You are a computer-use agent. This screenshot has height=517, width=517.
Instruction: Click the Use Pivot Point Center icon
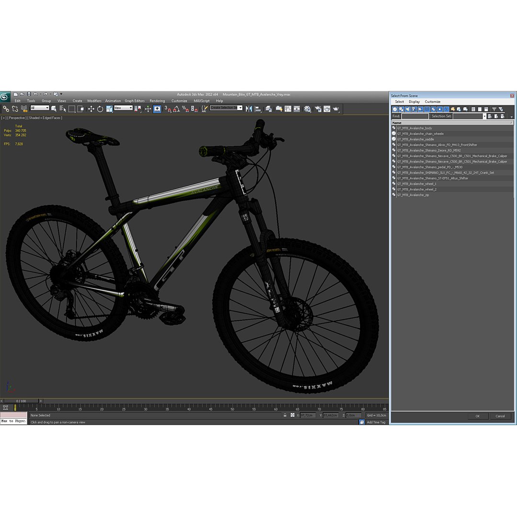137,109
